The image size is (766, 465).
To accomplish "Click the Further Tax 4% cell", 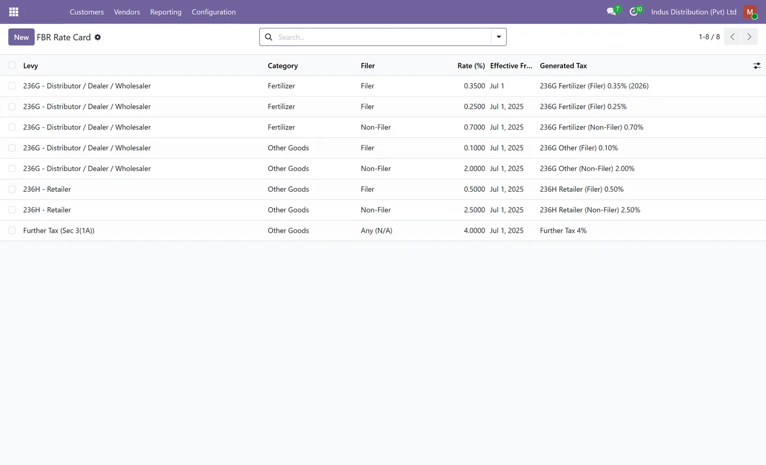I will 563,231.
